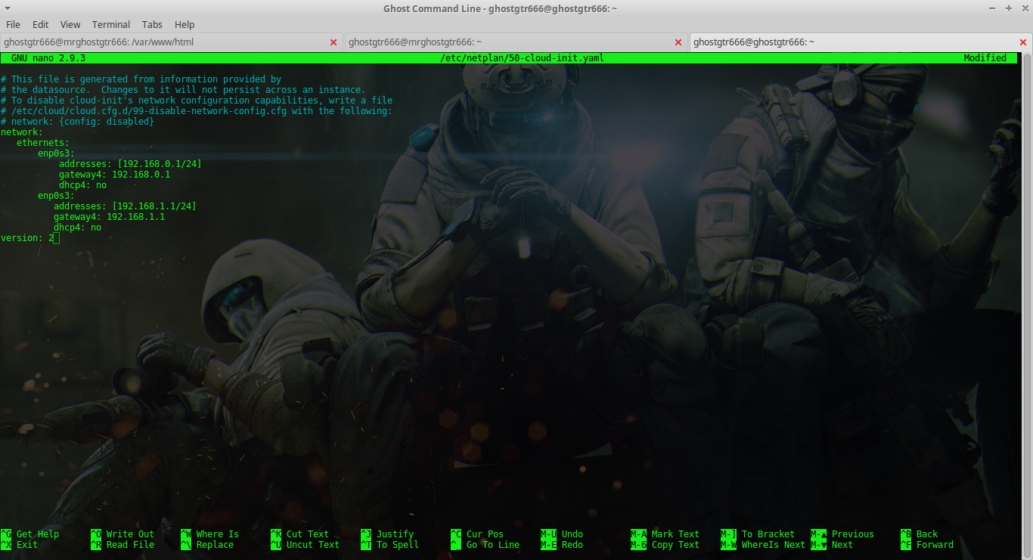The height and width of the screenshot is (560, 1033).
Task: Click the network: line
Action: pos(22,131)
